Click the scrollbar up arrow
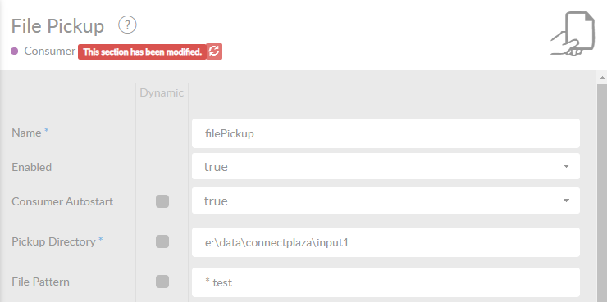Image resolution: width=607 pixels, height=302 pixels. (x=602, y=78)
